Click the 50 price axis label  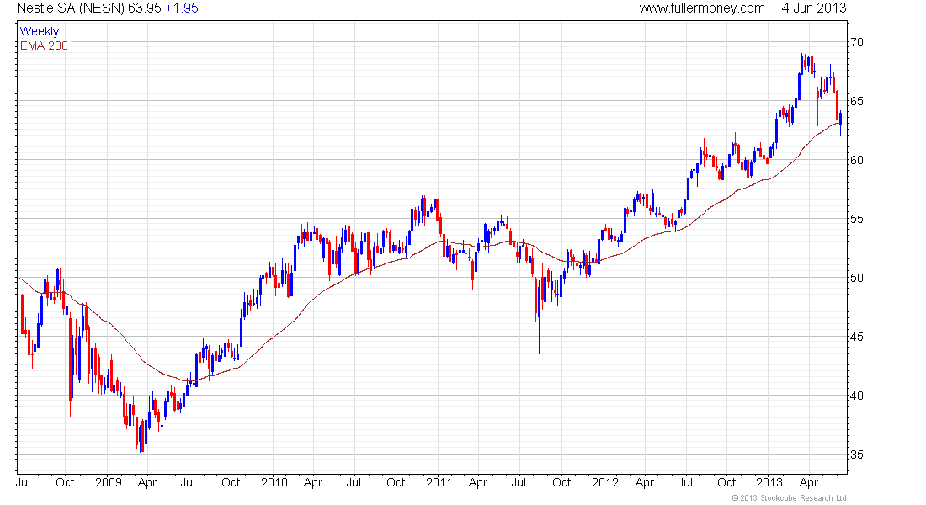click(x=856, y=278)
